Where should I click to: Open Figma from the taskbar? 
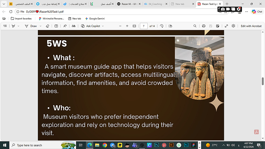point(193,145)
